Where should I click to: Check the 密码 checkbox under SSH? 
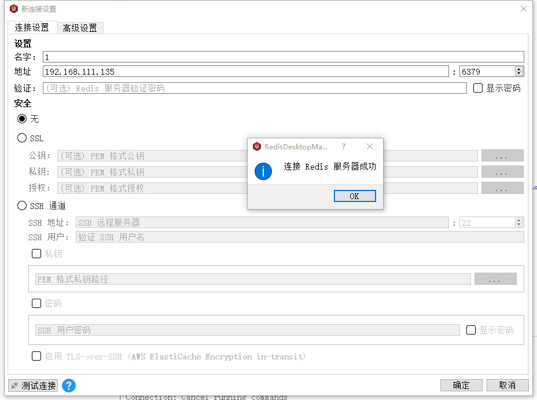pos(36,303)
